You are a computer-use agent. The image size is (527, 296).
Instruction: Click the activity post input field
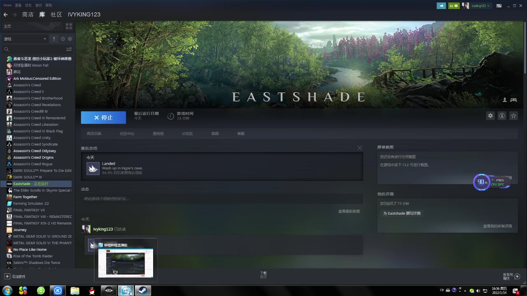(x=222, y=199)
